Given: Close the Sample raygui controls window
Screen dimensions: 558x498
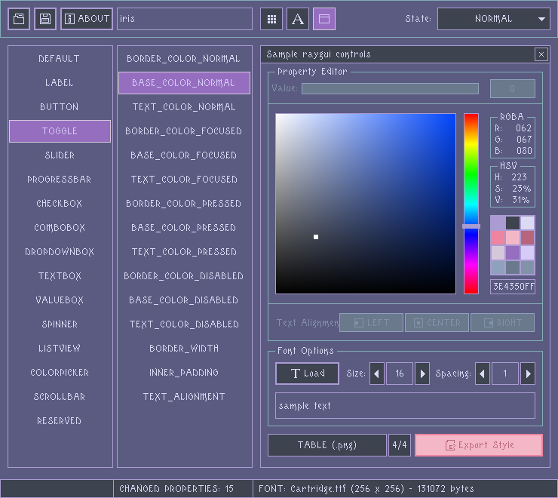Looking at the screenshot, I should click(541, 54).
